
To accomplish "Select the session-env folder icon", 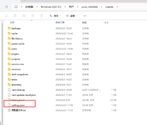I will pyautogui.click(x=9, y=64).
